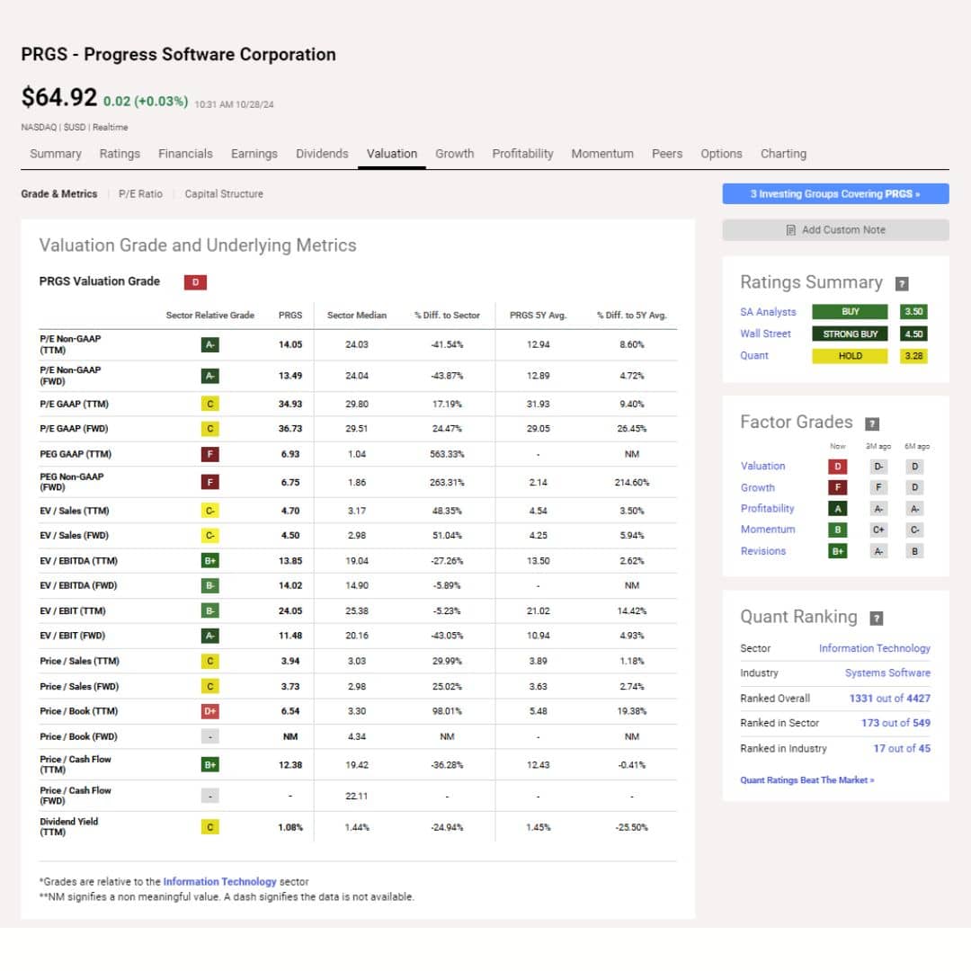Click the F grade badge for PEG Non-GAAP (FWD)

point(209,483)
